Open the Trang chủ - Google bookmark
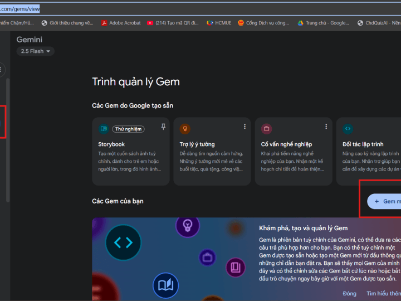Screen dimensions: 401x301 tap(323, 23)
